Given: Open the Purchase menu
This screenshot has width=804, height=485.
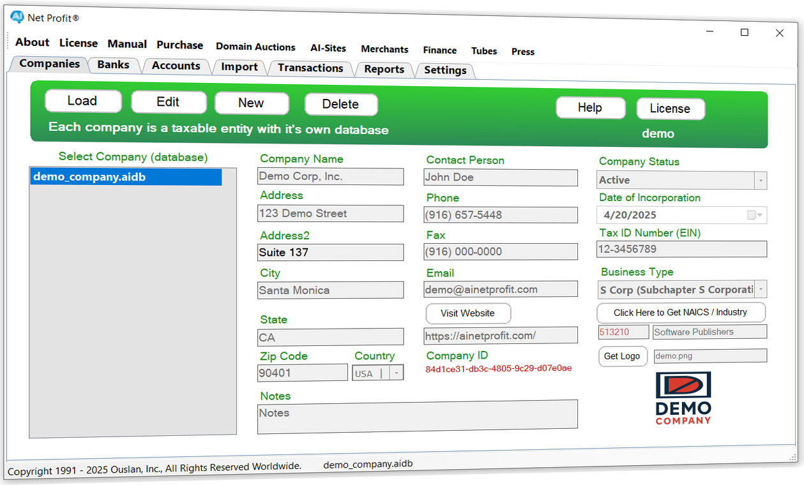Looking at the screenshot, I should point(179,45).
